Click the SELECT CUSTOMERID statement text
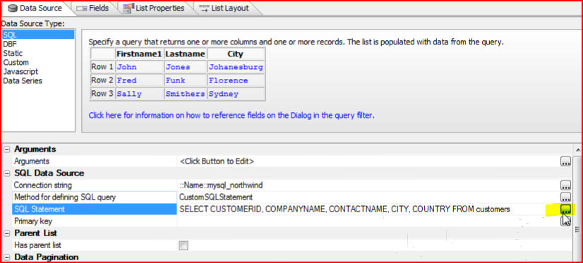This screenshot has width=583, height=263. click(x=344, y=209)
